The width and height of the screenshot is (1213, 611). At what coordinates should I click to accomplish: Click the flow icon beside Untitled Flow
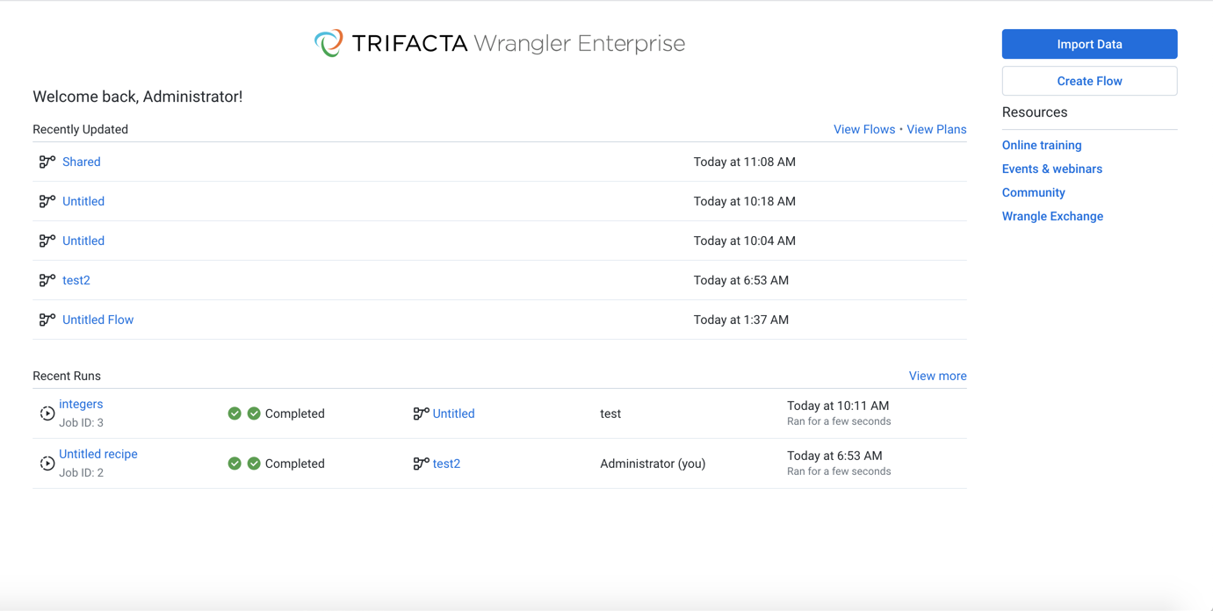click(47, 320)
